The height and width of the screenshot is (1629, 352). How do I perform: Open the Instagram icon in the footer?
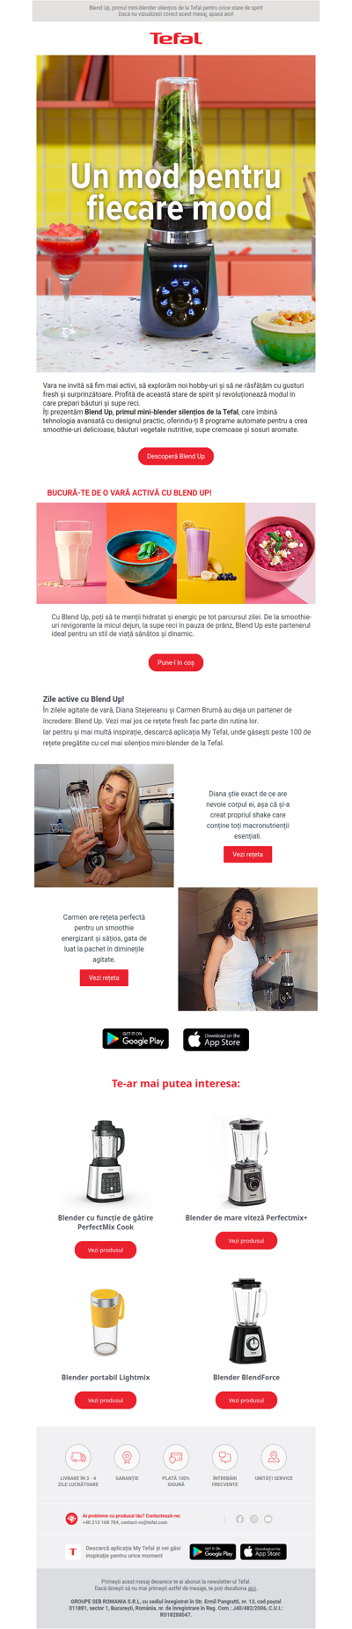(253, 1519)
